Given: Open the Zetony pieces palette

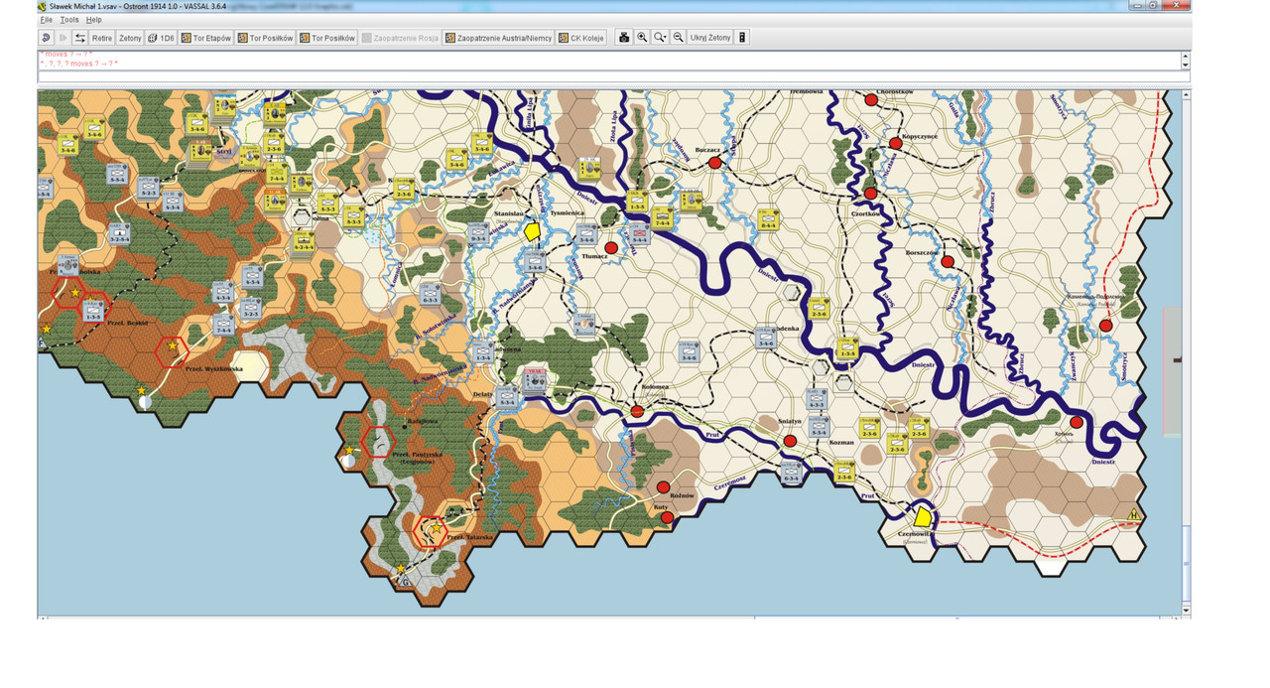Looking at the screenshot, I should 130,38.
